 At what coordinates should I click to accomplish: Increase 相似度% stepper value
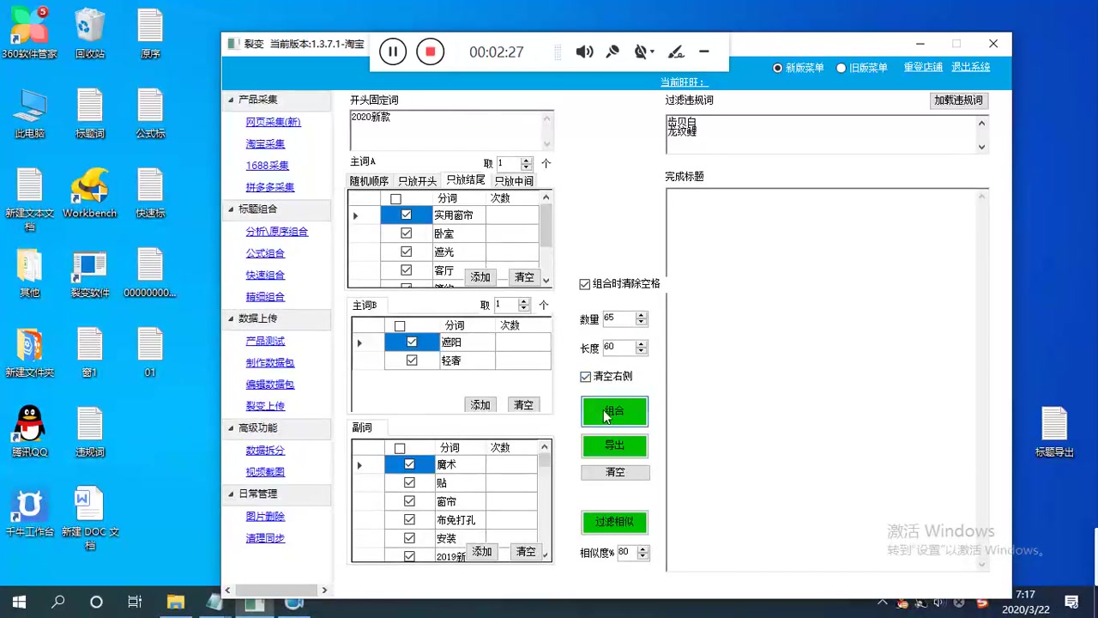pos(643,549)
